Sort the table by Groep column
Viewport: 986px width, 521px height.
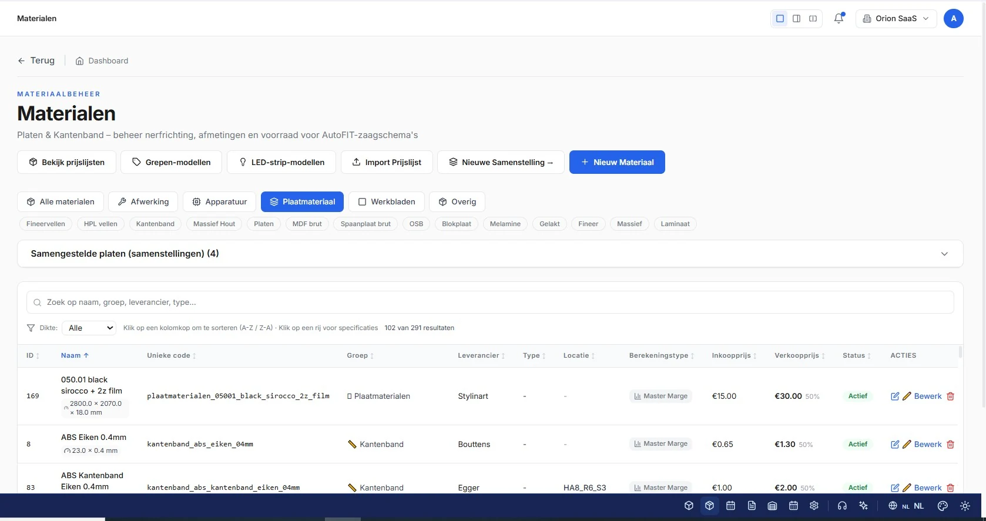pos(360,356)
